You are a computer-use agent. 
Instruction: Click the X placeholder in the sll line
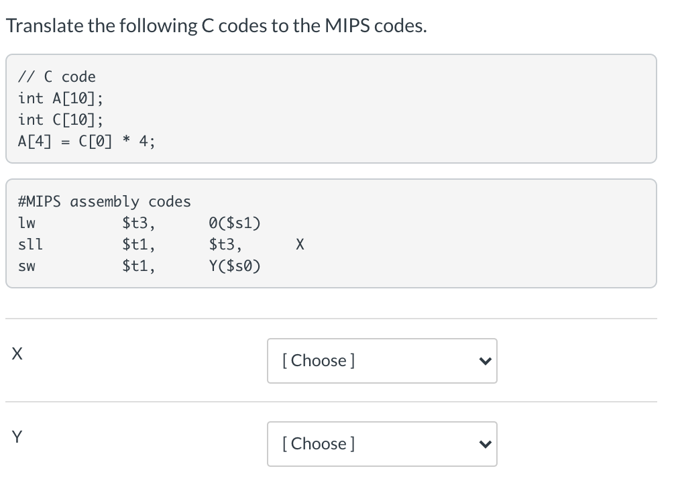pyautogui.click(x=300, y=244)
